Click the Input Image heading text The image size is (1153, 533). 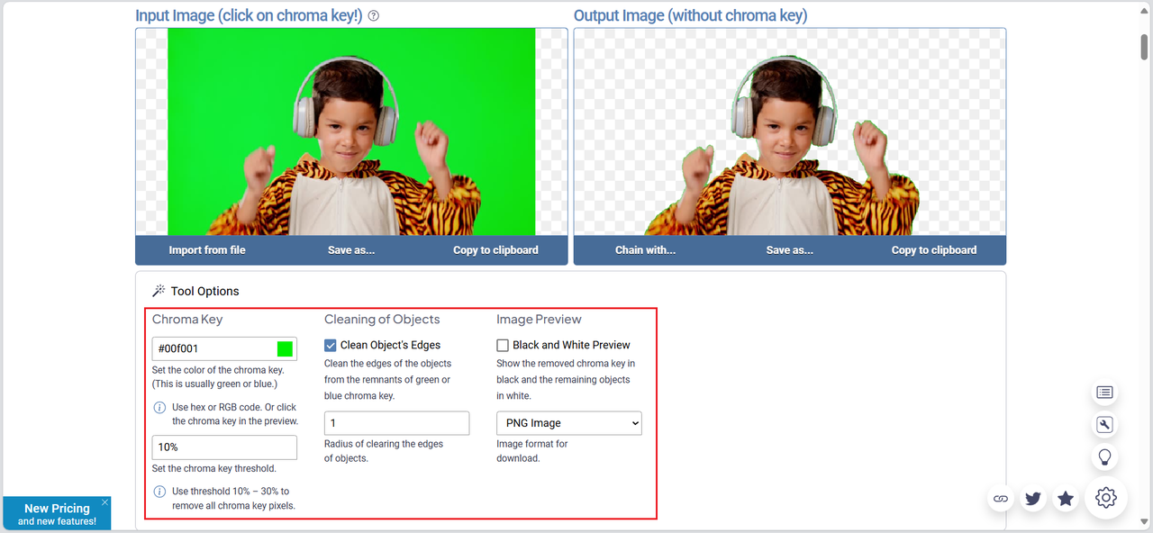pyautogui.click(x=249, y=16)
